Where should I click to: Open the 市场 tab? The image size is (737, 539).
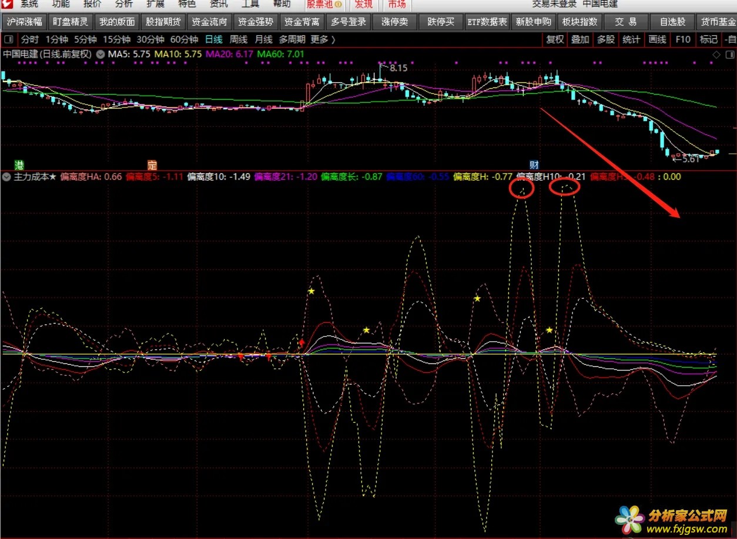(x=397, y=4)
